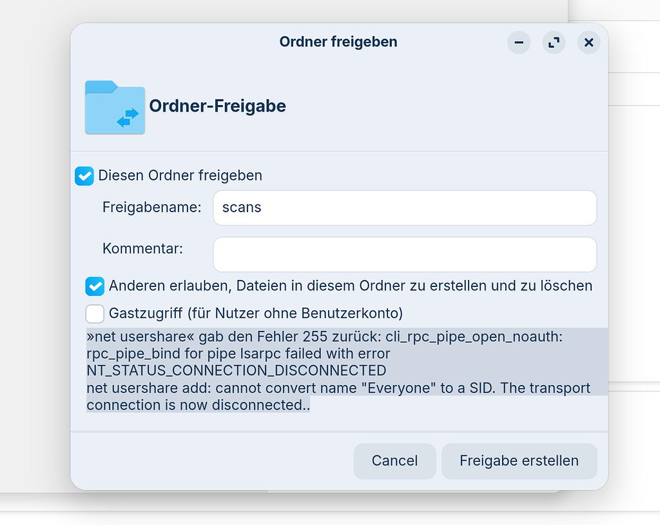This screenshot has height=525, width=660.
Task: Click the "Ordner-Freigabe" heading
Action: [x=217, y=106]
